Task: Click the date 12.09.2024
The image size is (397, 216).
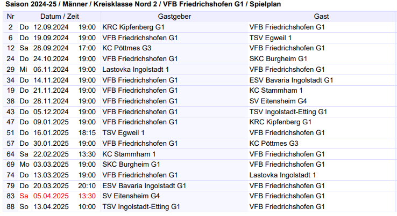Action: [x=51, y=27]
